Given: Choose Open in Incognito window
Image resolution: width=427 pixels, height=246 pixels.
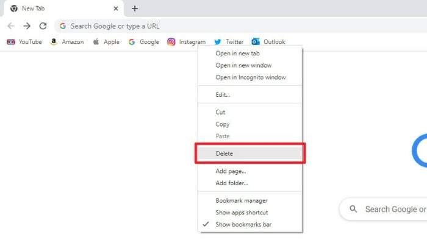Looking at the screenshot, I should click(x=250, y=77).
